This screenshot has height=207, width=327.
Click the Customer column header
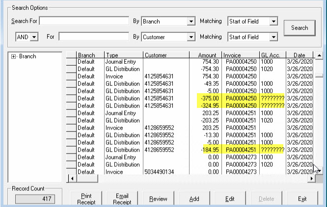tap(166, 55)
